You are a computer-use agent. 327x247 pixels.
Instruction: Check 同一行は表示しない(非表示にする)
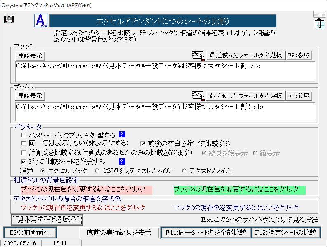[x=23, y=143]
